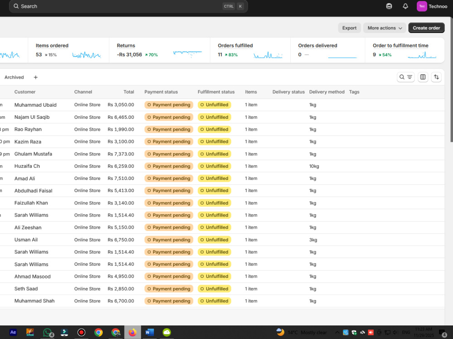Viewport: 453px width, 339px height.
Task: Open Microsoft Word from the taskbar
Action: tap(149, 332)
